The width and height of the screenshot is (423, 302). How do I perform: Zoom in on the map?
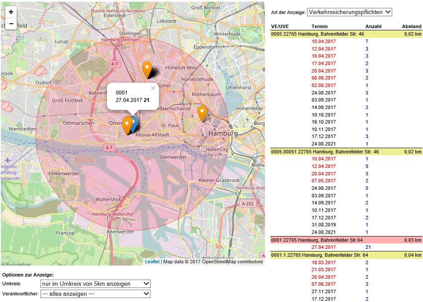coord(11,12)
